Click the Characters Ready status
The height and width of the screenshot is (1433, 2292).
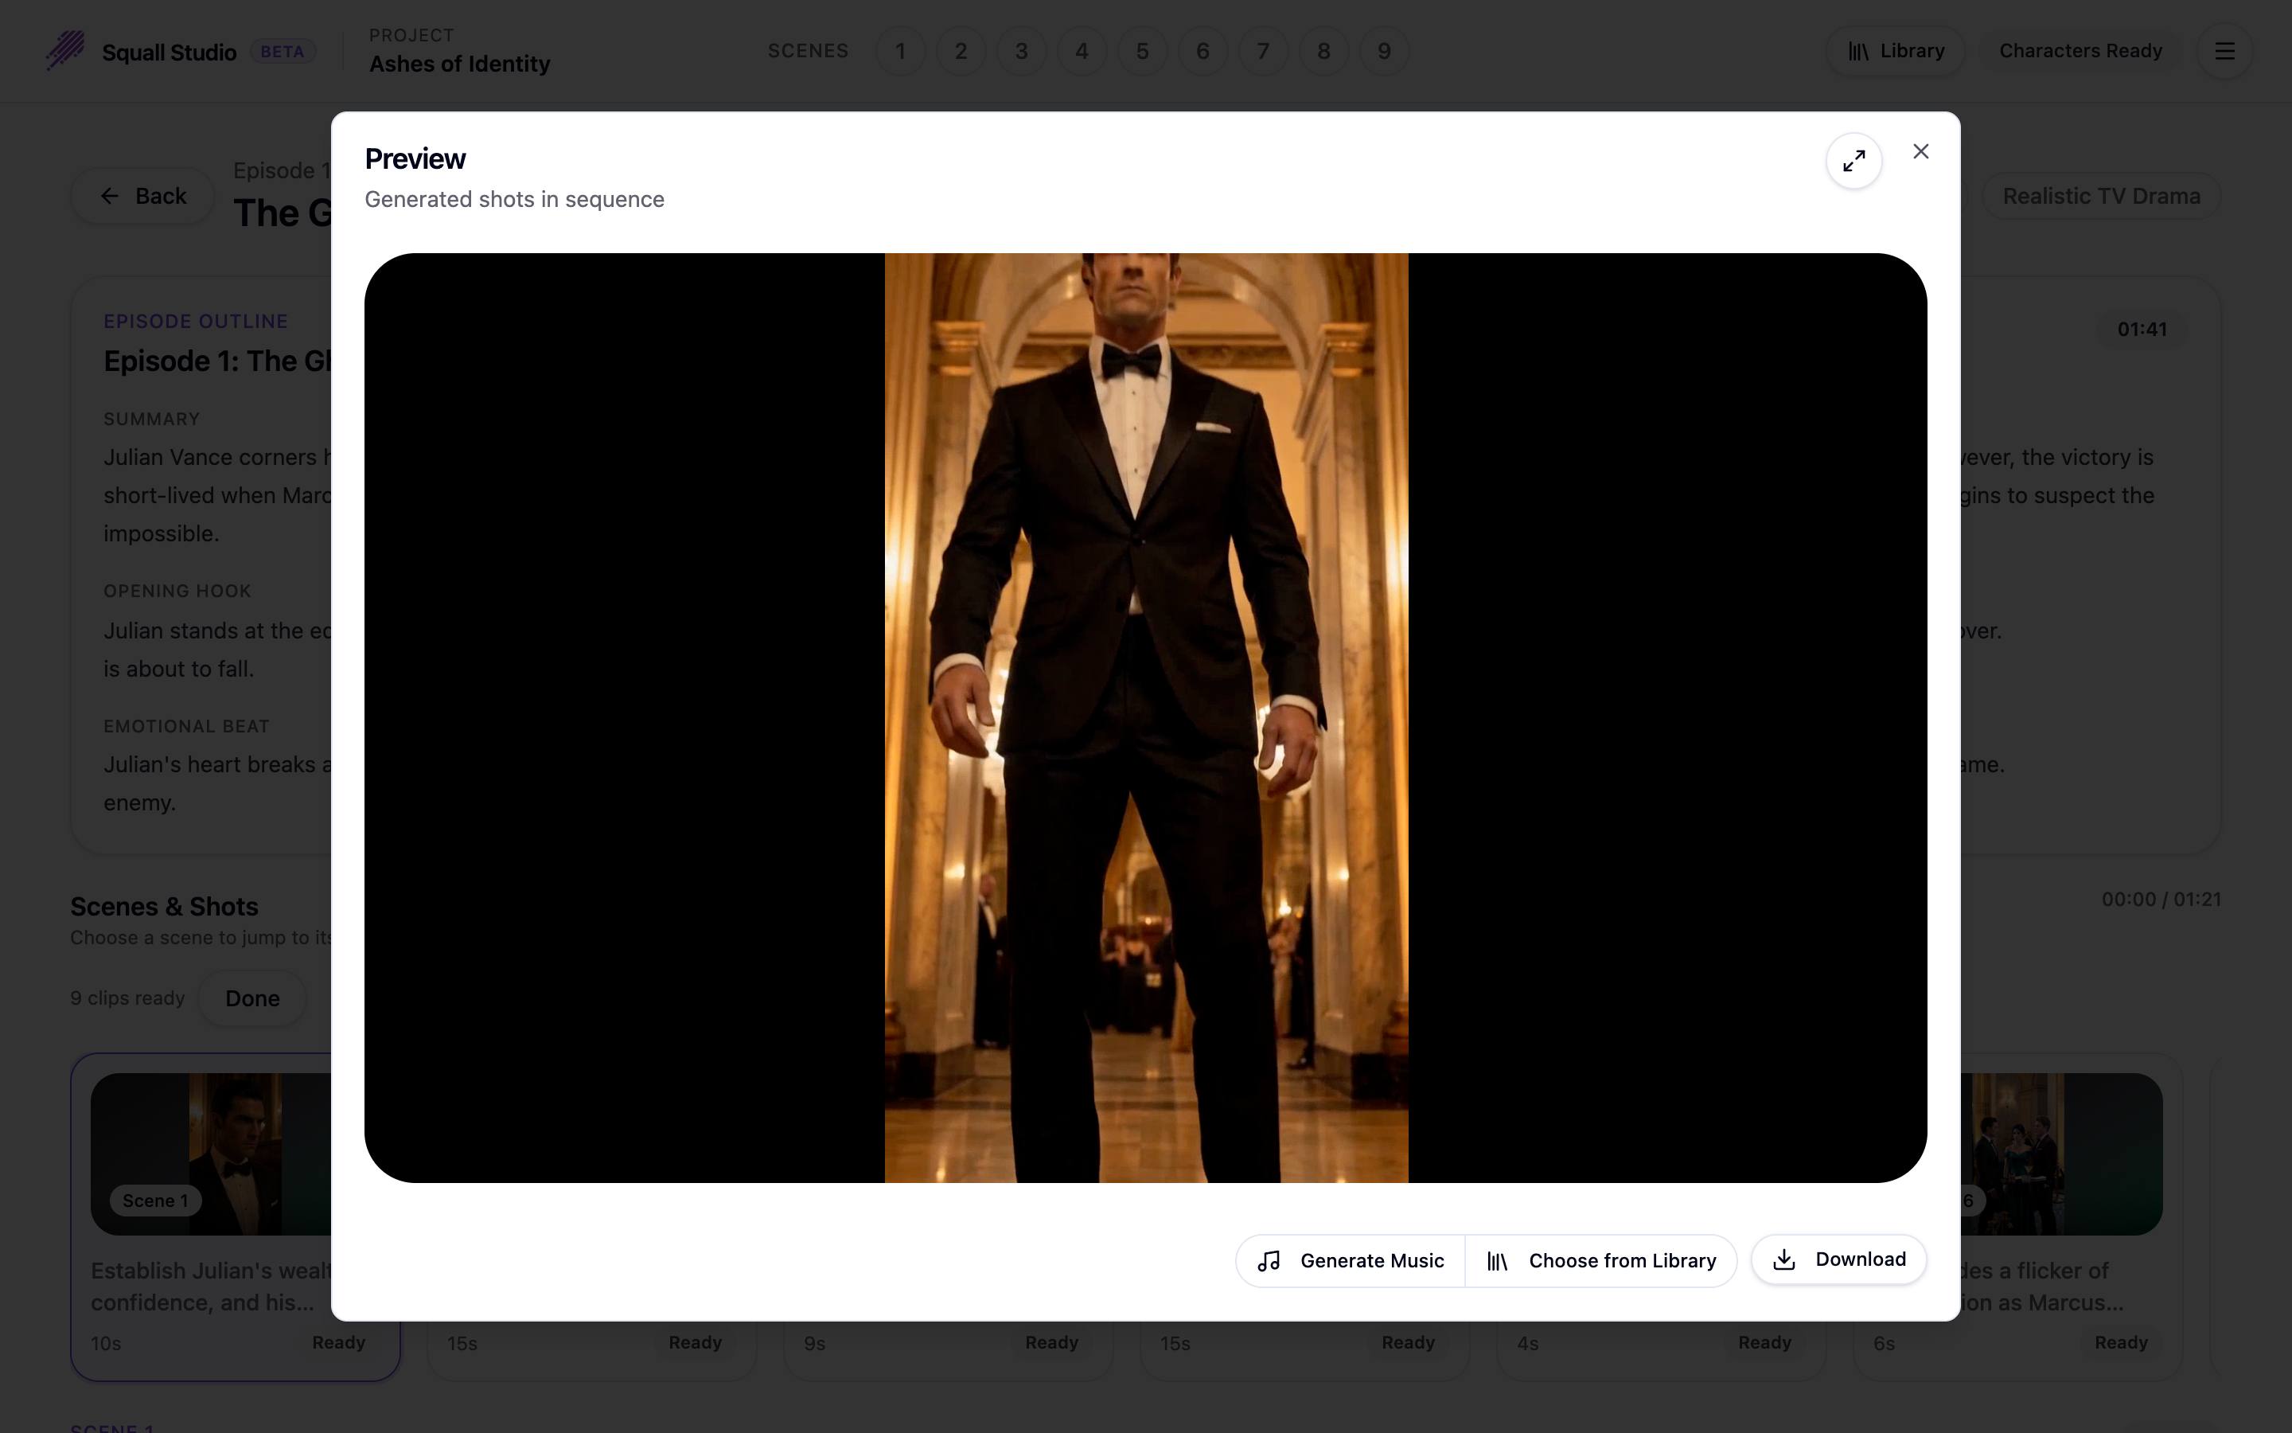point(2080,51)
